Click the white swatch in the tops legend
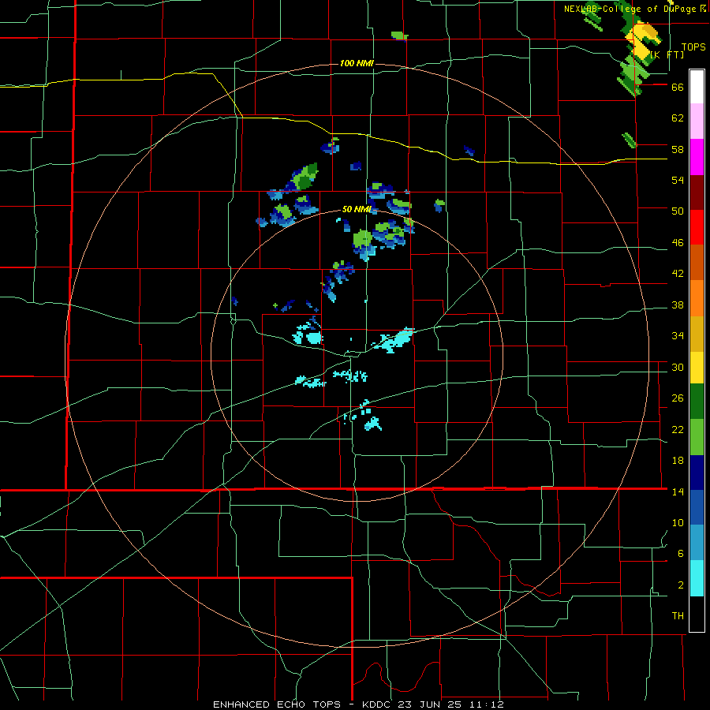This screenshot has width=710, height=710. tap(697, 87)
